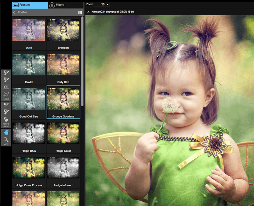The image size is (254, 206).
Task: Apply the Holga Infrared preset thumbnail
Action: click(x=63, y=168)
